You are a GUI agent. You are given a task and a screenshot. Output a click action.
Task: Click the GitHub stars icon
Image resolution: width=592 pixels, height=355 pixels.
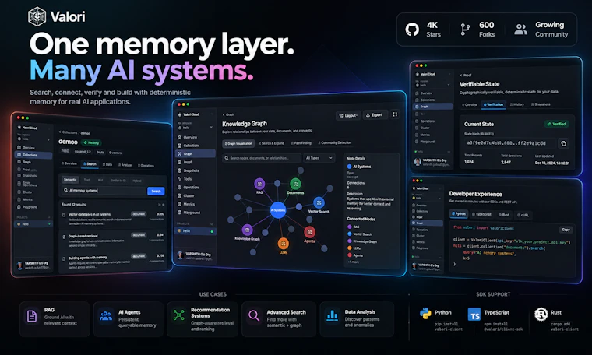pyautogui.click(x=412, y=30)
